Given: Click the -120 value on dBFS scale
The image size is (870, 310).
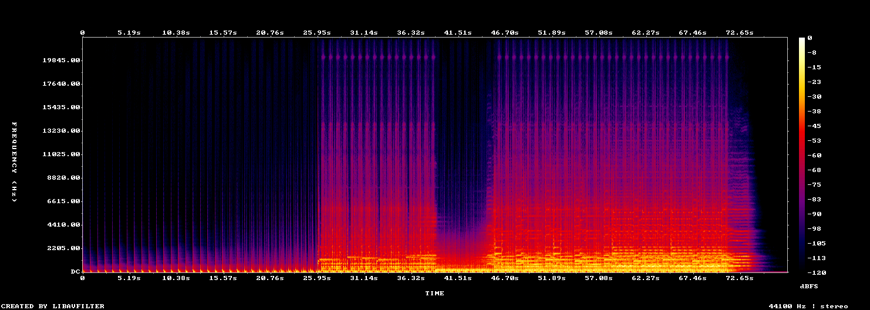Looking at the screenshot, I should 817,273.
